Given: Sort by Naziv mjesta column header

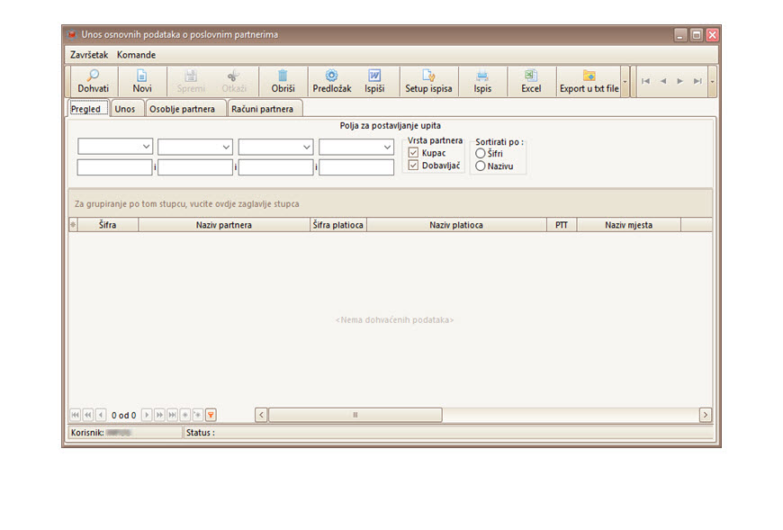Looking at the screenshot, I should [x=629, y=225].
